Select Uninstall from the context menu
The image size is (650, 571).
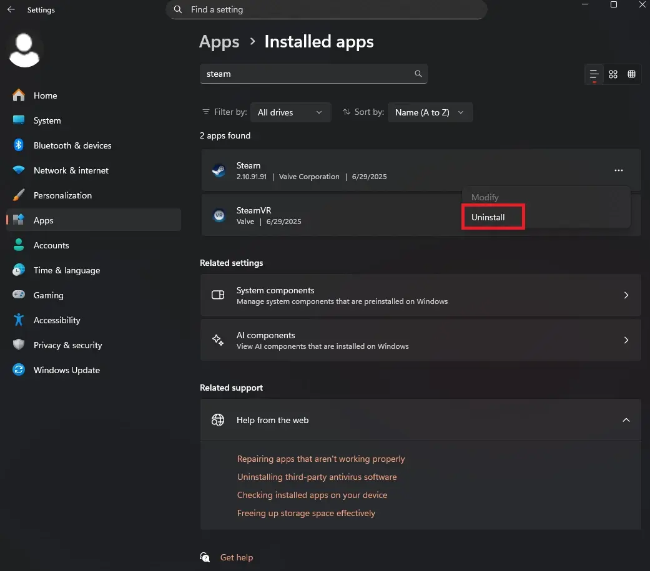click(488, 217)
